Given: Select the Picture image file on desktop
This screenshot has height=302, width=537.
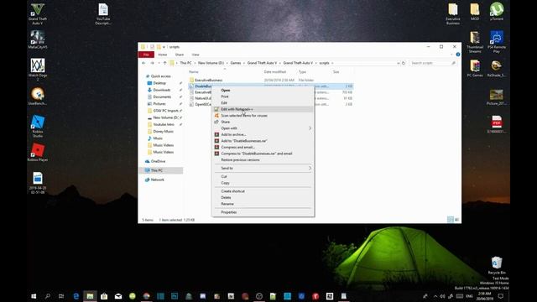Looking at the screenshot, I should point(496,96).
